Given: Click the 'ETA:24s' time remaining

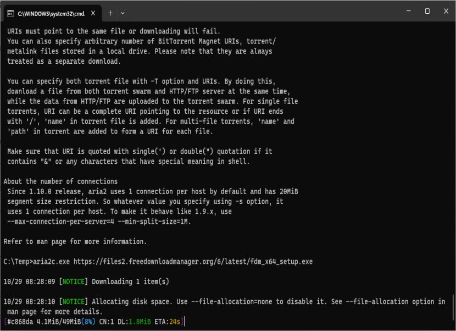Looking at the screenshot, I should (x=167, y=322).
